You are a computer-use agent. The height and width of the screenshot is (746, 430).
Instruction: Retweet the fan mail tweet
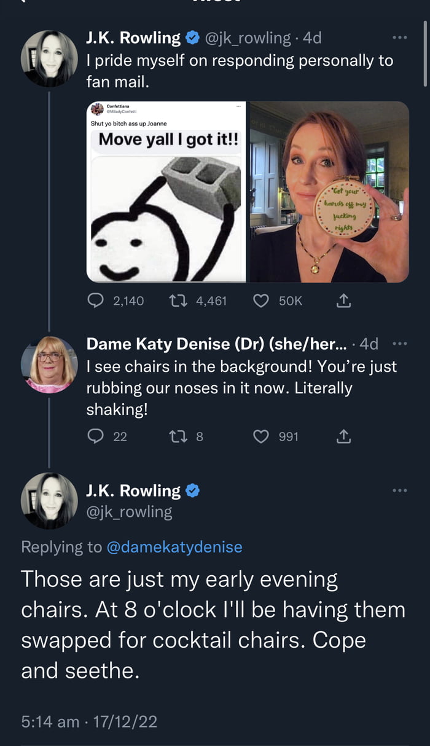pos(178,300)
